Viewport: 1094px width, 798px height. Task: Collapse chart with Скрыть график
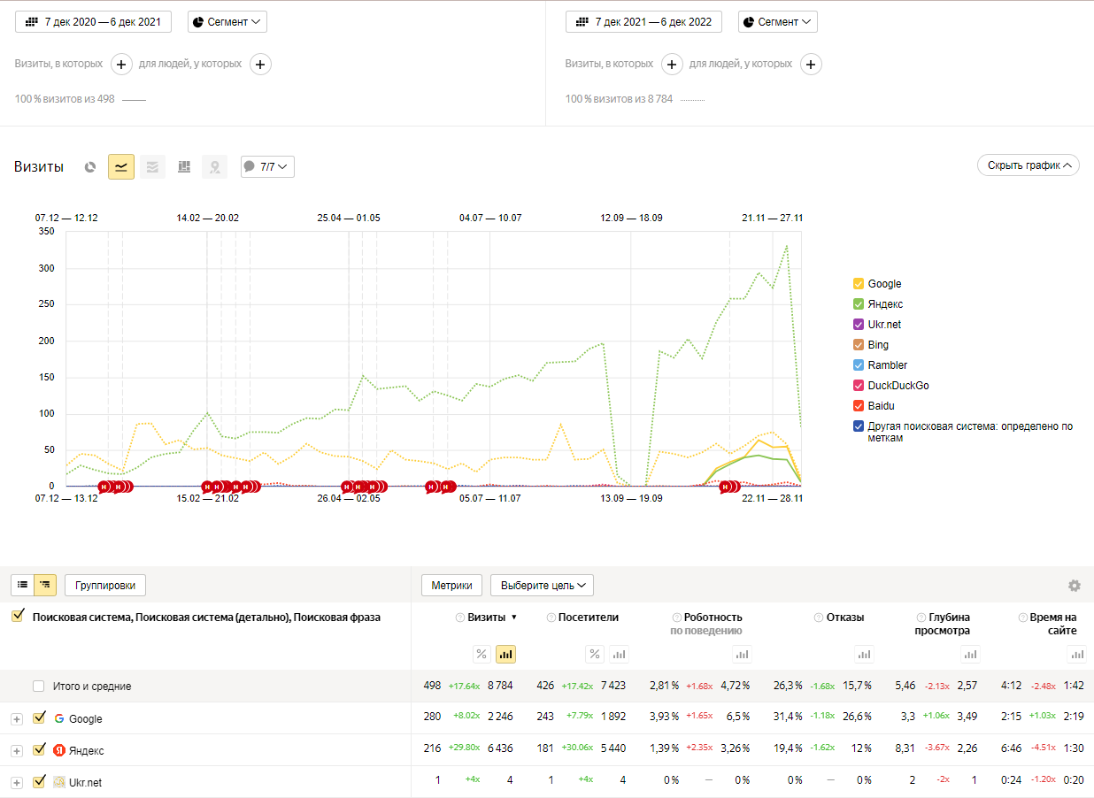click(1028, 165)
